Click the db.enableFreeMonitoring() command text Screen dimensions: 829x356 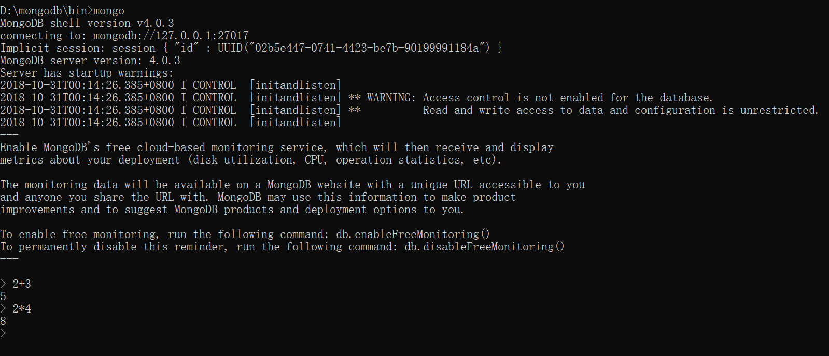click(x=413, y=234)
